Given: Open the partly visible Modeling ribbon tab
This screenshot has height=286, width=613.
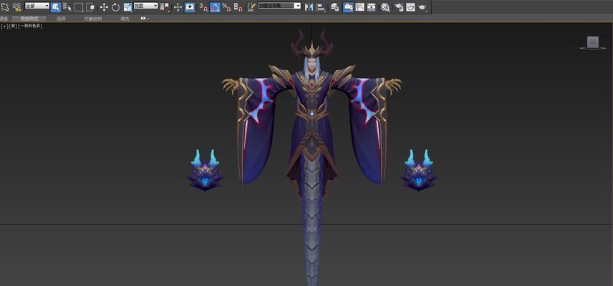Looking at the screenshot, I should coord(4,19).
